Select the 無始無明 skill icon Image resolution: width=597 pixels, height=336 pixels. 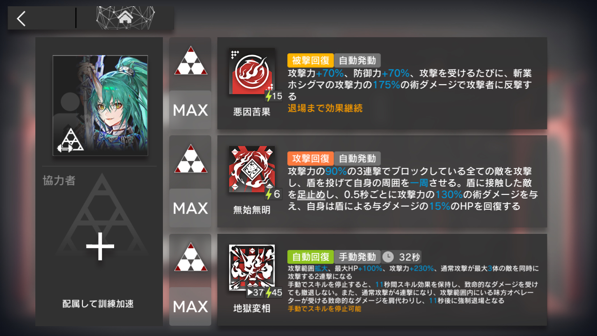[x=252, y=169]
